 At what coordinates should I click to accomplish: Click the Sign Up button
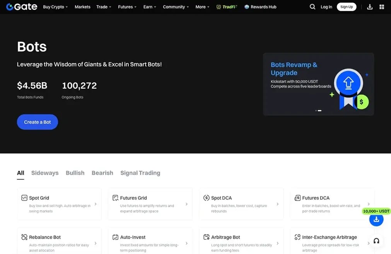pyautogui.click(x=347, y=7)
